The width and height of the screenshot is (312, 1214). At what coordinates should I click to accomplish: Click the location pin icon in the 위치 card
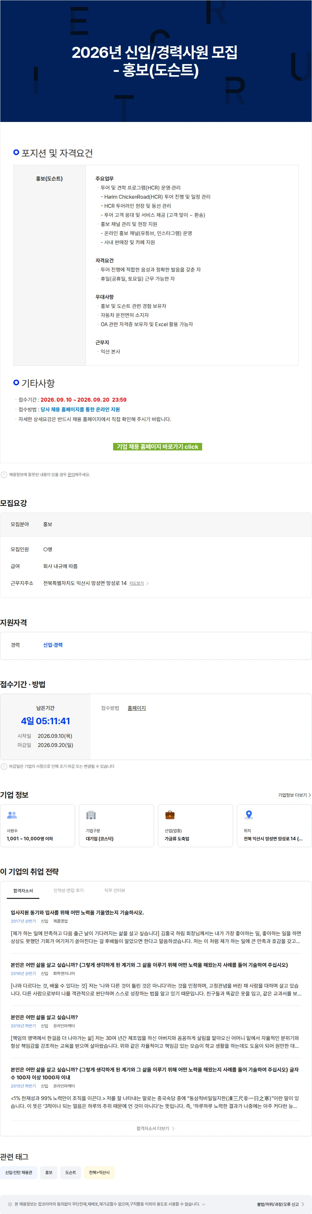click(x=249, y=815)
